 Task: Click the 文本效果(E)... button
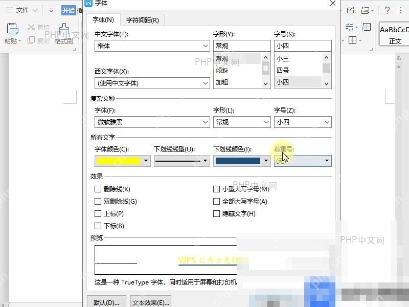click(x=151, y=302)
